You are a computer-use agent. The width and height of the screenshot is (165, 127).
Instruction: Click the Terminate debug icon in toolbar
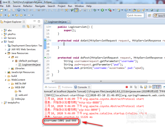tap(39, 10)
